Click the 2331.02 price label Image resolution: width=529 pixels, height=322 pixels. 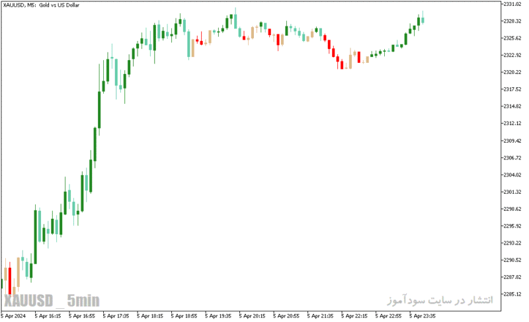tap(512, 4)
